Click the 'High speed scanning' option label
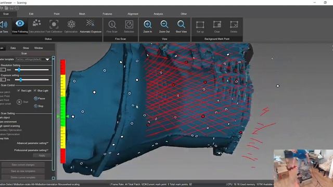The image size is (333, 187). point(10,126)
